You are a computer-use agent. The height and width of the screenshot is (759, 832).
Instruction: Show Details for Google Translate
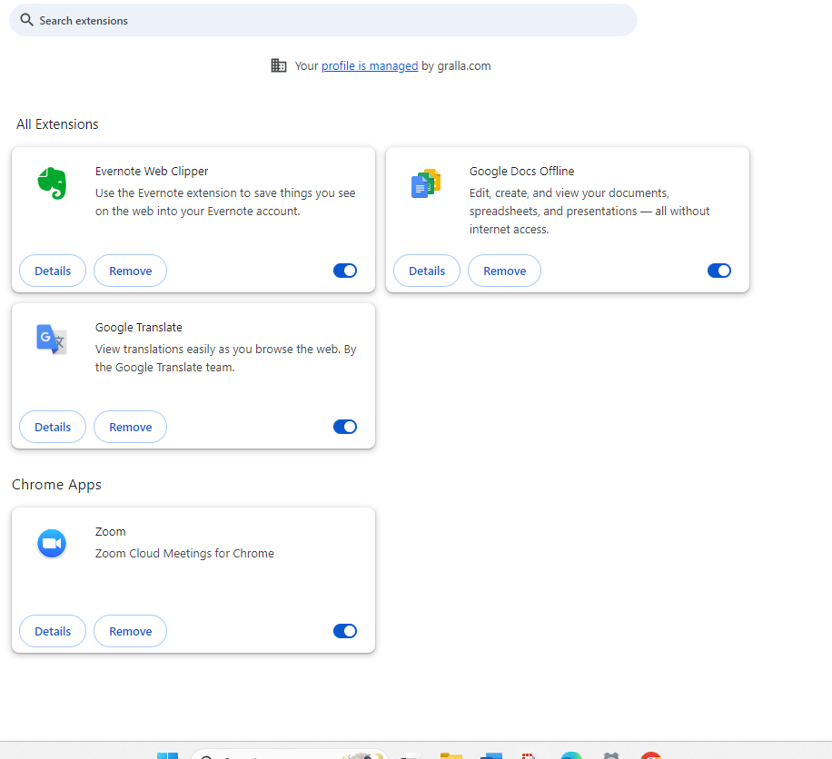(53, 427)
